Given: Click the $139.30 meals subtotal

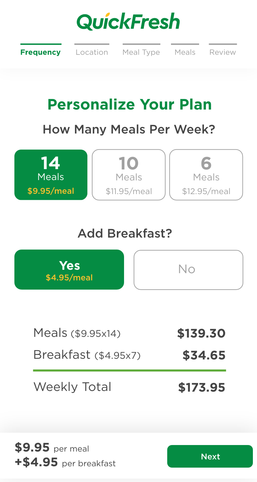Looking at the screenshot, I should (201, 333).
